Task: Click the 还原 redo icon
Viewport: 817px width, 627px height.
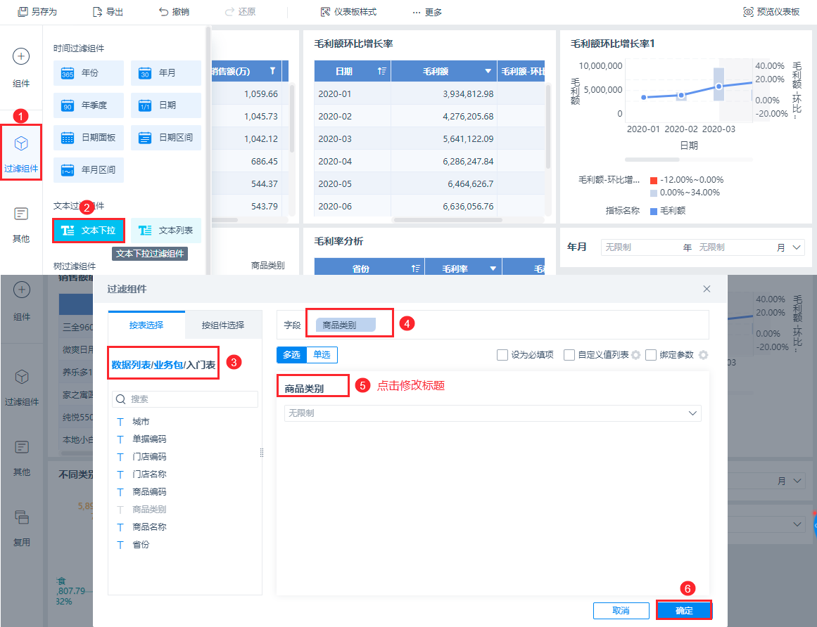Action: pos(230,11)
